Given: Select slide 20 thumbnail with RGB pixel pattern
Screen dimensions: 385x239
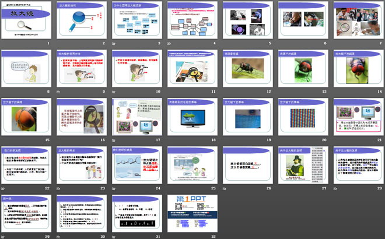Looking at the screenshot, I should [303, 117].
